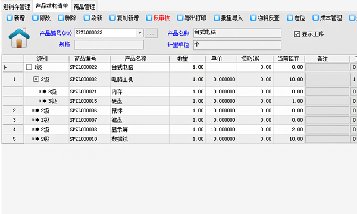Click the 计量单位 field
Viewport: 357px width, 214px height.
point(237,45)
